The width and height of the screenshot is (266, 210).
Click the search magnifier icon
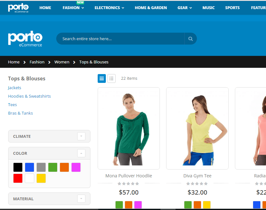click(190, 39)
